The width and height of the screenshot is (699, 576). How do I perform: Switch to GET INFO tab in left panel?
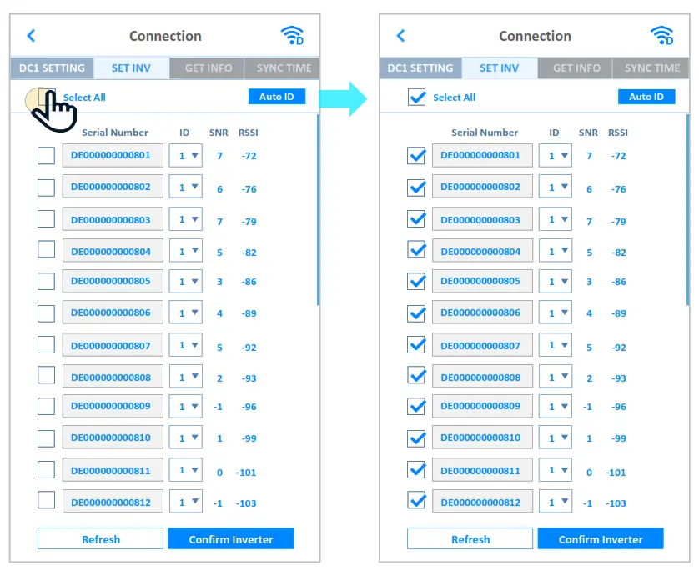pos(206,68)
